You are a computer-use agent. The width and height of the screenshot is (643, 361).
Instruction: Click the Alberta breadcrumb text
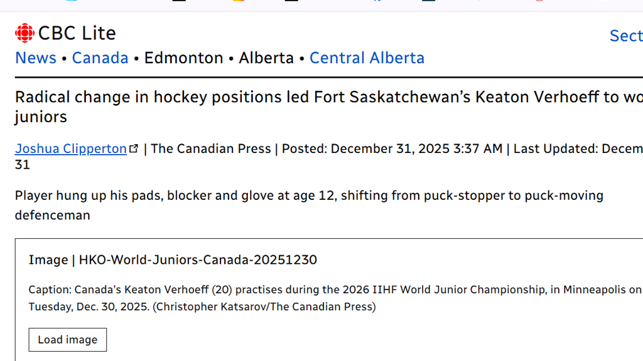coord(266,58)
